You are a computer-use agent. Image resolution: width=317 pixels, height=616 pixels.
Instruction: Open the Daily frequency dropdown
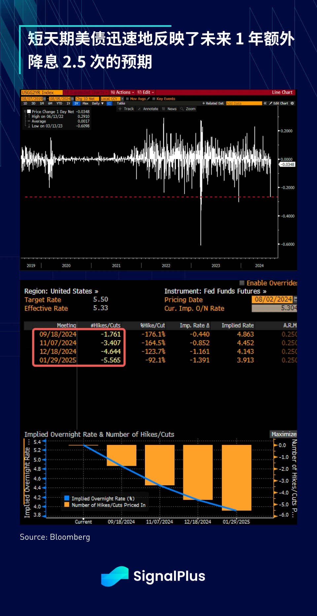point(98,104)
